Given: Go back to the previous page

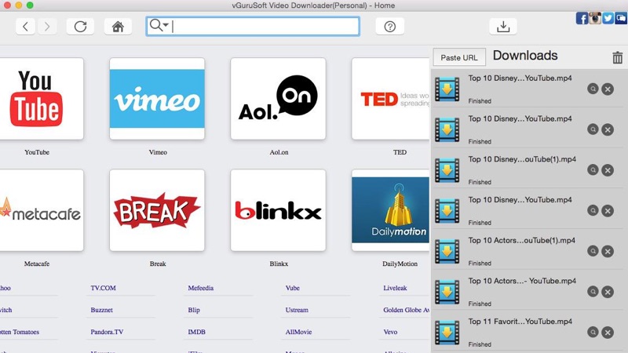Looking at the screenshot, I should point(25,27).
